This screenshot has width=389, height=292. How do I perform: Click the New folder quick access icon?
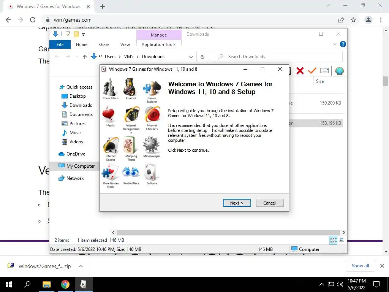[76, 34]
